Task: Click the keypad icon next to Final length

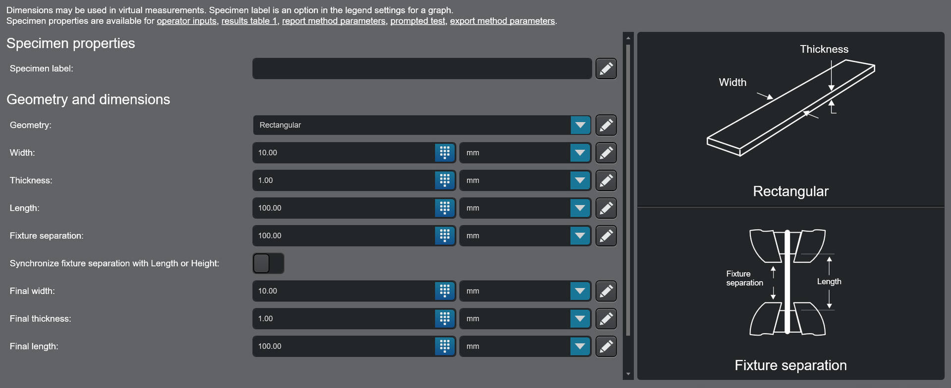Action: (444, 346)
